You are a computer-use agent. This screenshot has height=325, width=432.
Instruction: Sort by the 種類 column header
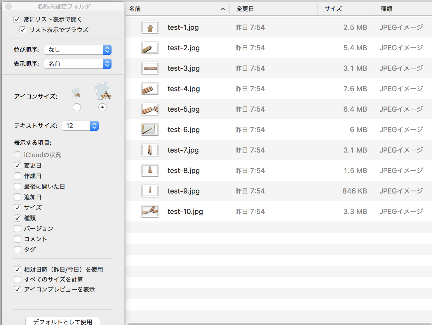point(386,9)
